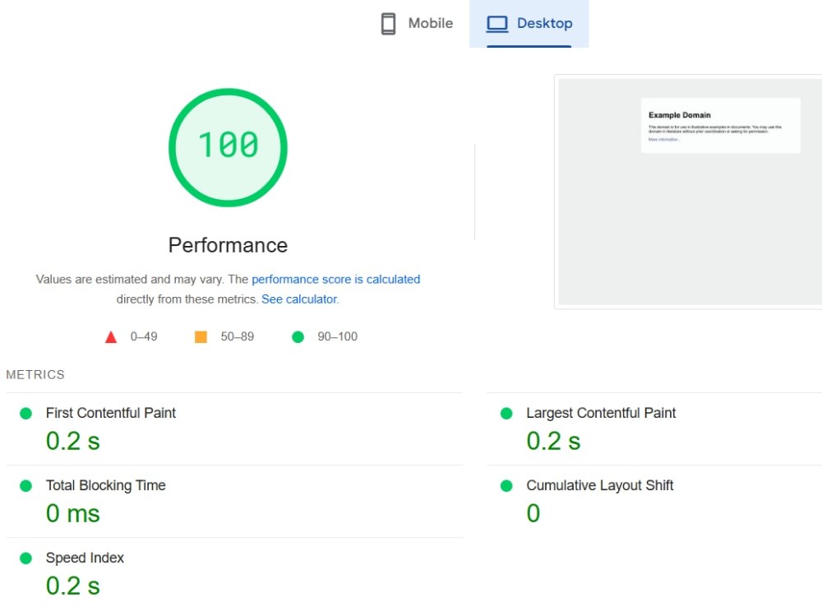822x616 pixels.
Task: Switch to the Mobile tab
Action: pos(417,24)
